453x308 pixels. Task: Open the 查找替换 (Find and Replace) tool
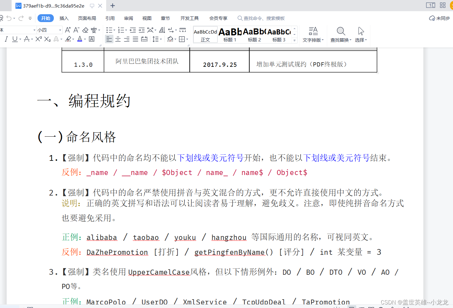coord(341,34)
